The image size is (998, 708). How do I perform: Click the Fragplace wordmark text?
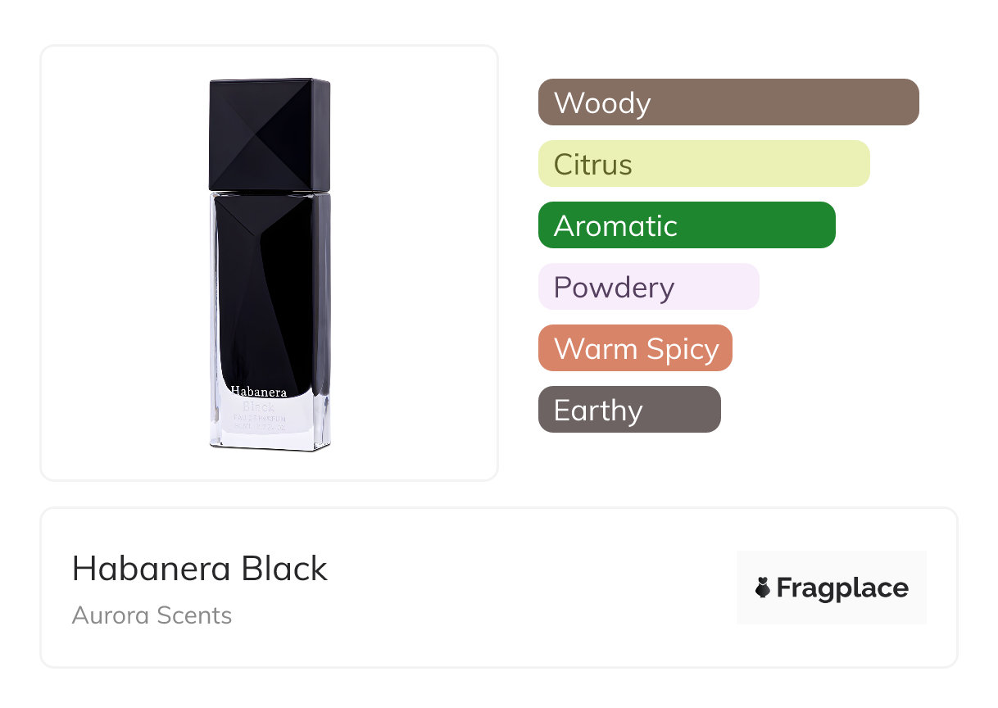[842, 588]
